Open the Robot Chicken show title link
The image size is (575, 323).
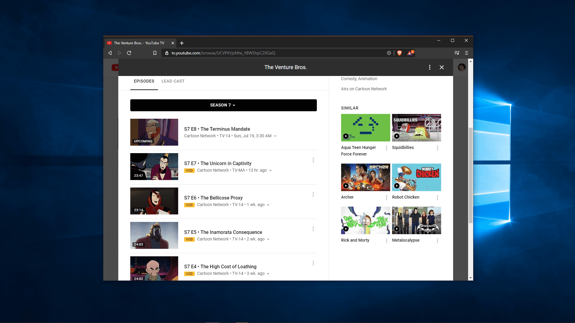coord(406,197)
